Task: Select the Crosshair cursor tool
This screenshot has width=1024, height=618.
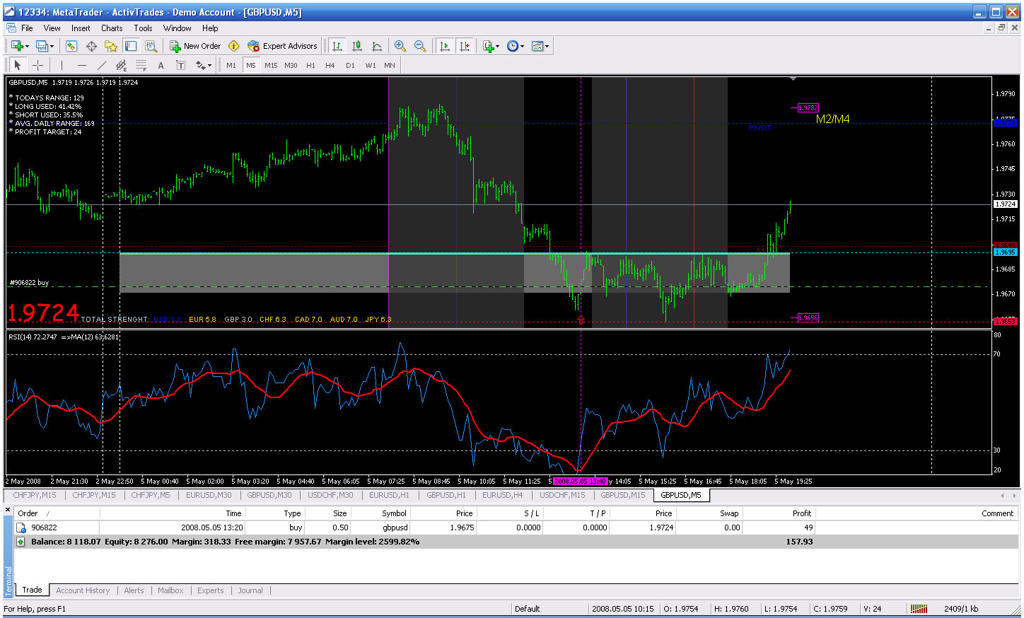Action: coord(37,65)
